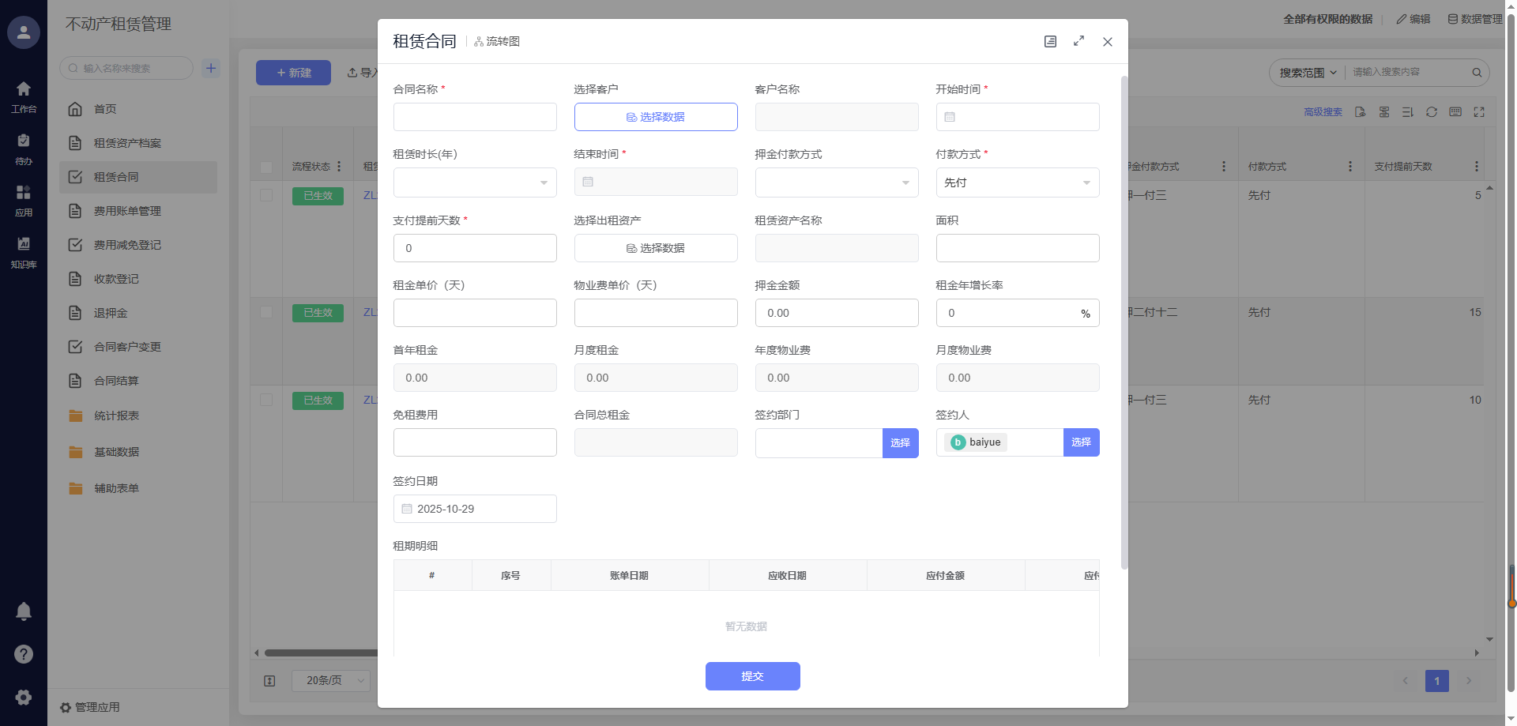Image resolution: width=1517 pixels, height=726 pixels.
Task: Click the form layout icon in dialog header
Action: coord(1050,42)
